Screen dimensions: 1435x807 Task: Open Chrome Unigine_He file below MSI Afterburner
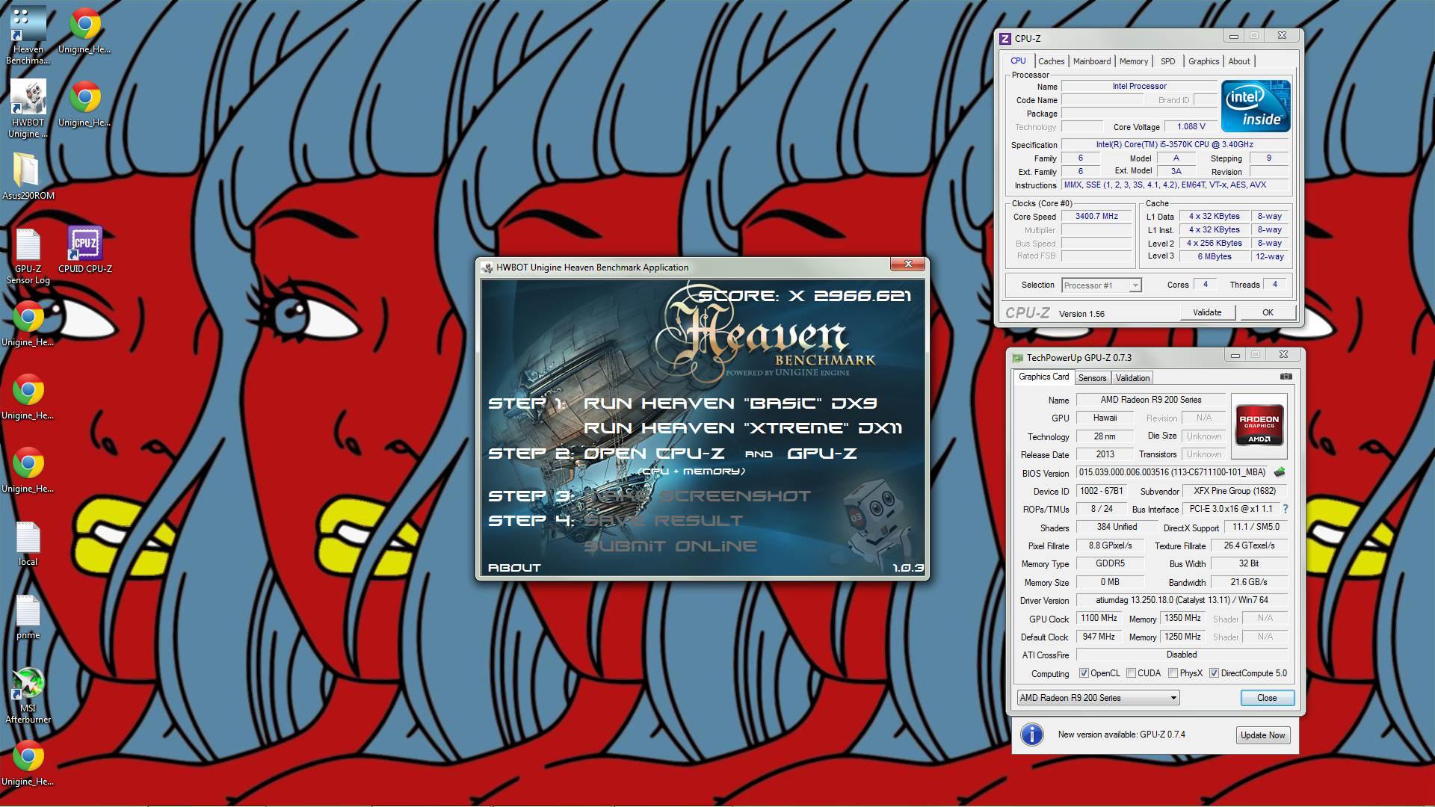click(x=28, y=762)
